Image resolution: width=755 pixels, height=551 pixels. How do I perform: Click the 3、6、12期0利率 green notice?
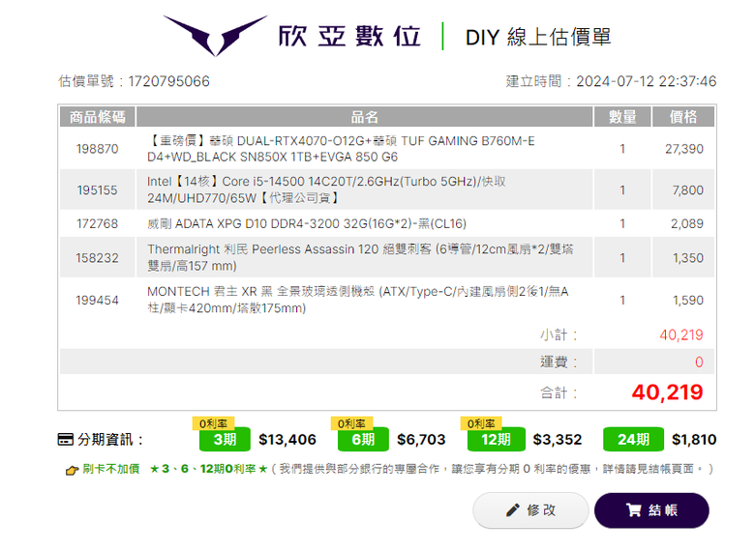208,469
